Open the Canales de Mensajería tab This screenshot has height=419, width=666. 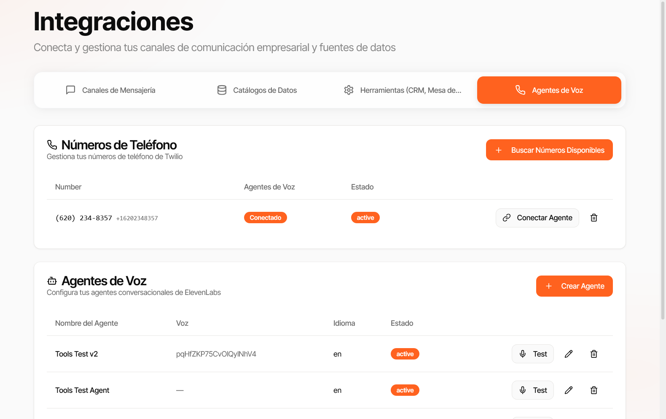click(110, 90)
